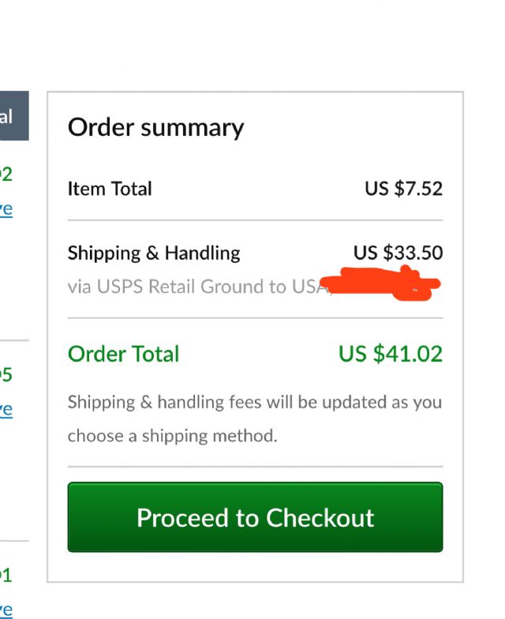Click the Item Total label

[110, 189]
